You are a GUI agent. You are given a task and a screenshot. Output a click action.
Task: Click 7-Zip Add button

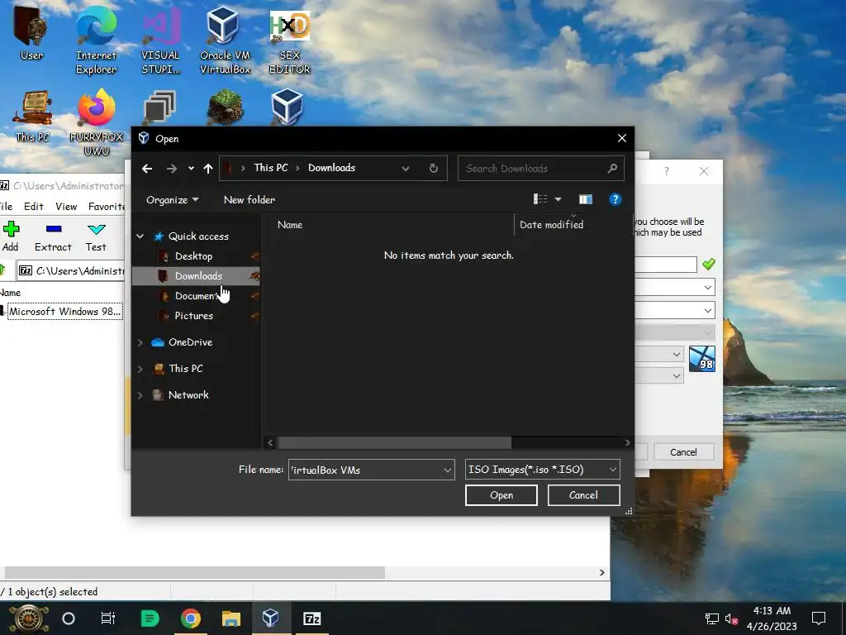click(10, 236)
